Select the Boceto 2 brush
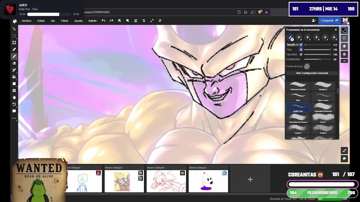The width and height of the screenshot is (360, 202). [323, 86]
